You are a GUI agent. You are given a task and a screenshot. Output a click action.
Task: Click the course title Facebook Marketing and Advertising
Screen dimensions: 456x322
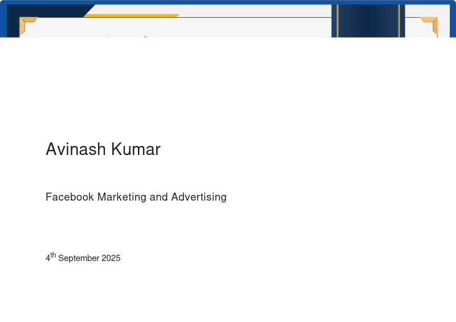[136, 197]
